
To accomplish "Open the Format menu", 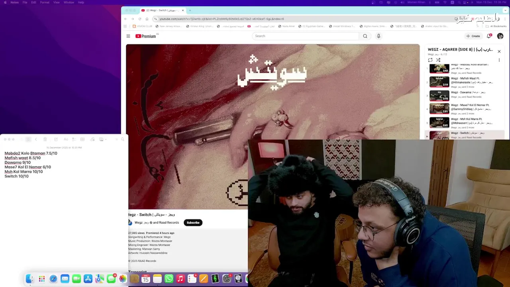I will [45, 2].
